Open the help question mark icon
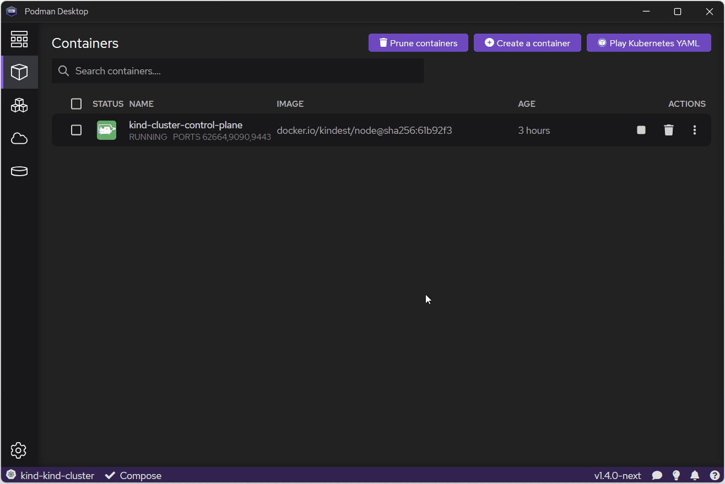This screenshot has width=725, height=484. [x=715, y=475]
